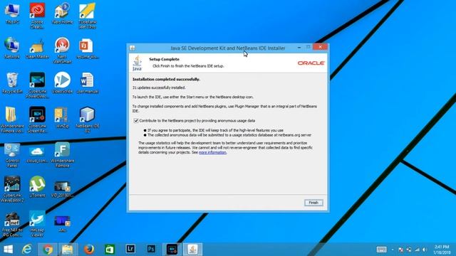
Task: Launch Internet Explorer from taskbar
Action: click(27, 250)
